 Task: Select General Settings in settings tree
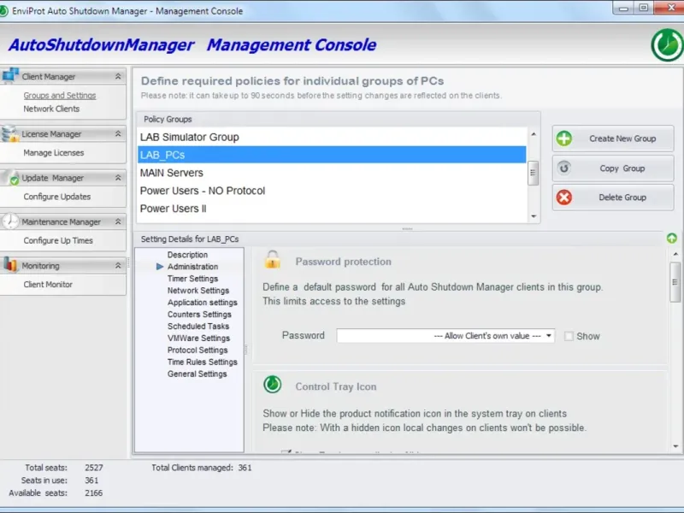[198, 374]
